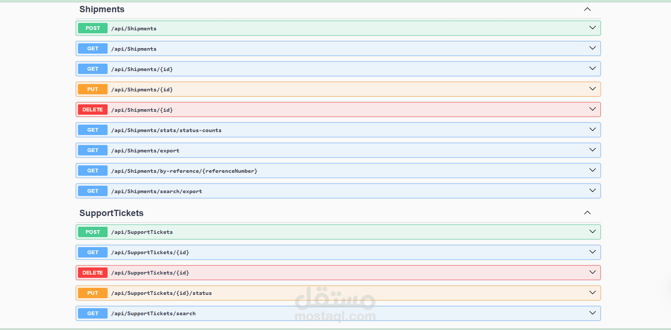The image size is (671, 330).
Task: Click DELETE badge for /api/SupportTickets/{id}
Action: point(93,273)
